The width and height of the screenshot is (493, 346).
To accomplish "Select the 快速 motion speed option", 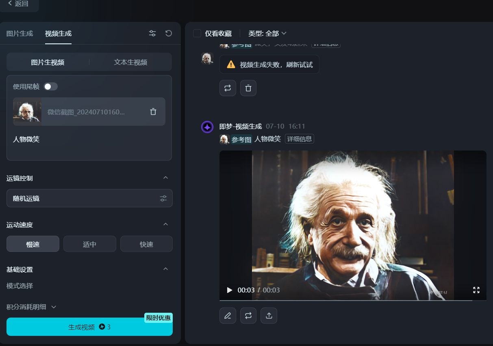I will point(146,244).
